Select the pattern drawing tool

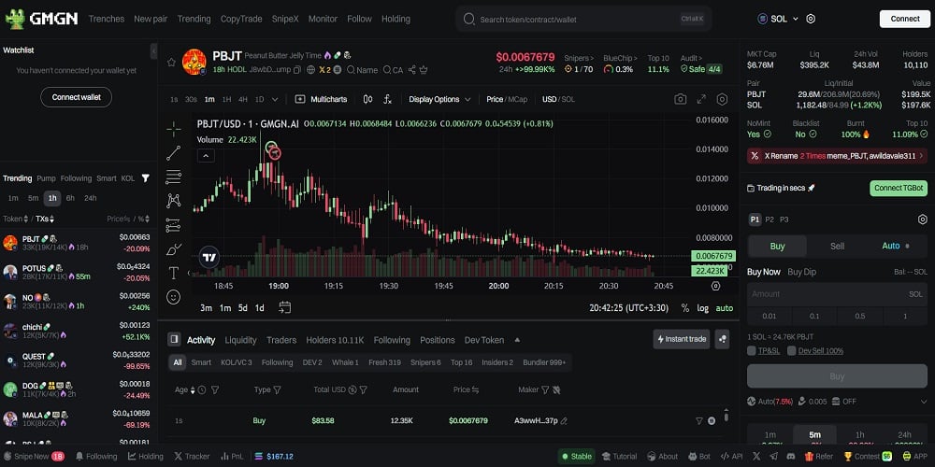[x=174, y=200]
